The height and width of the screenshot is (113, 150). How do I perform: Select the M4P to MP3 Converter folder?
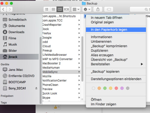[61, 59]
